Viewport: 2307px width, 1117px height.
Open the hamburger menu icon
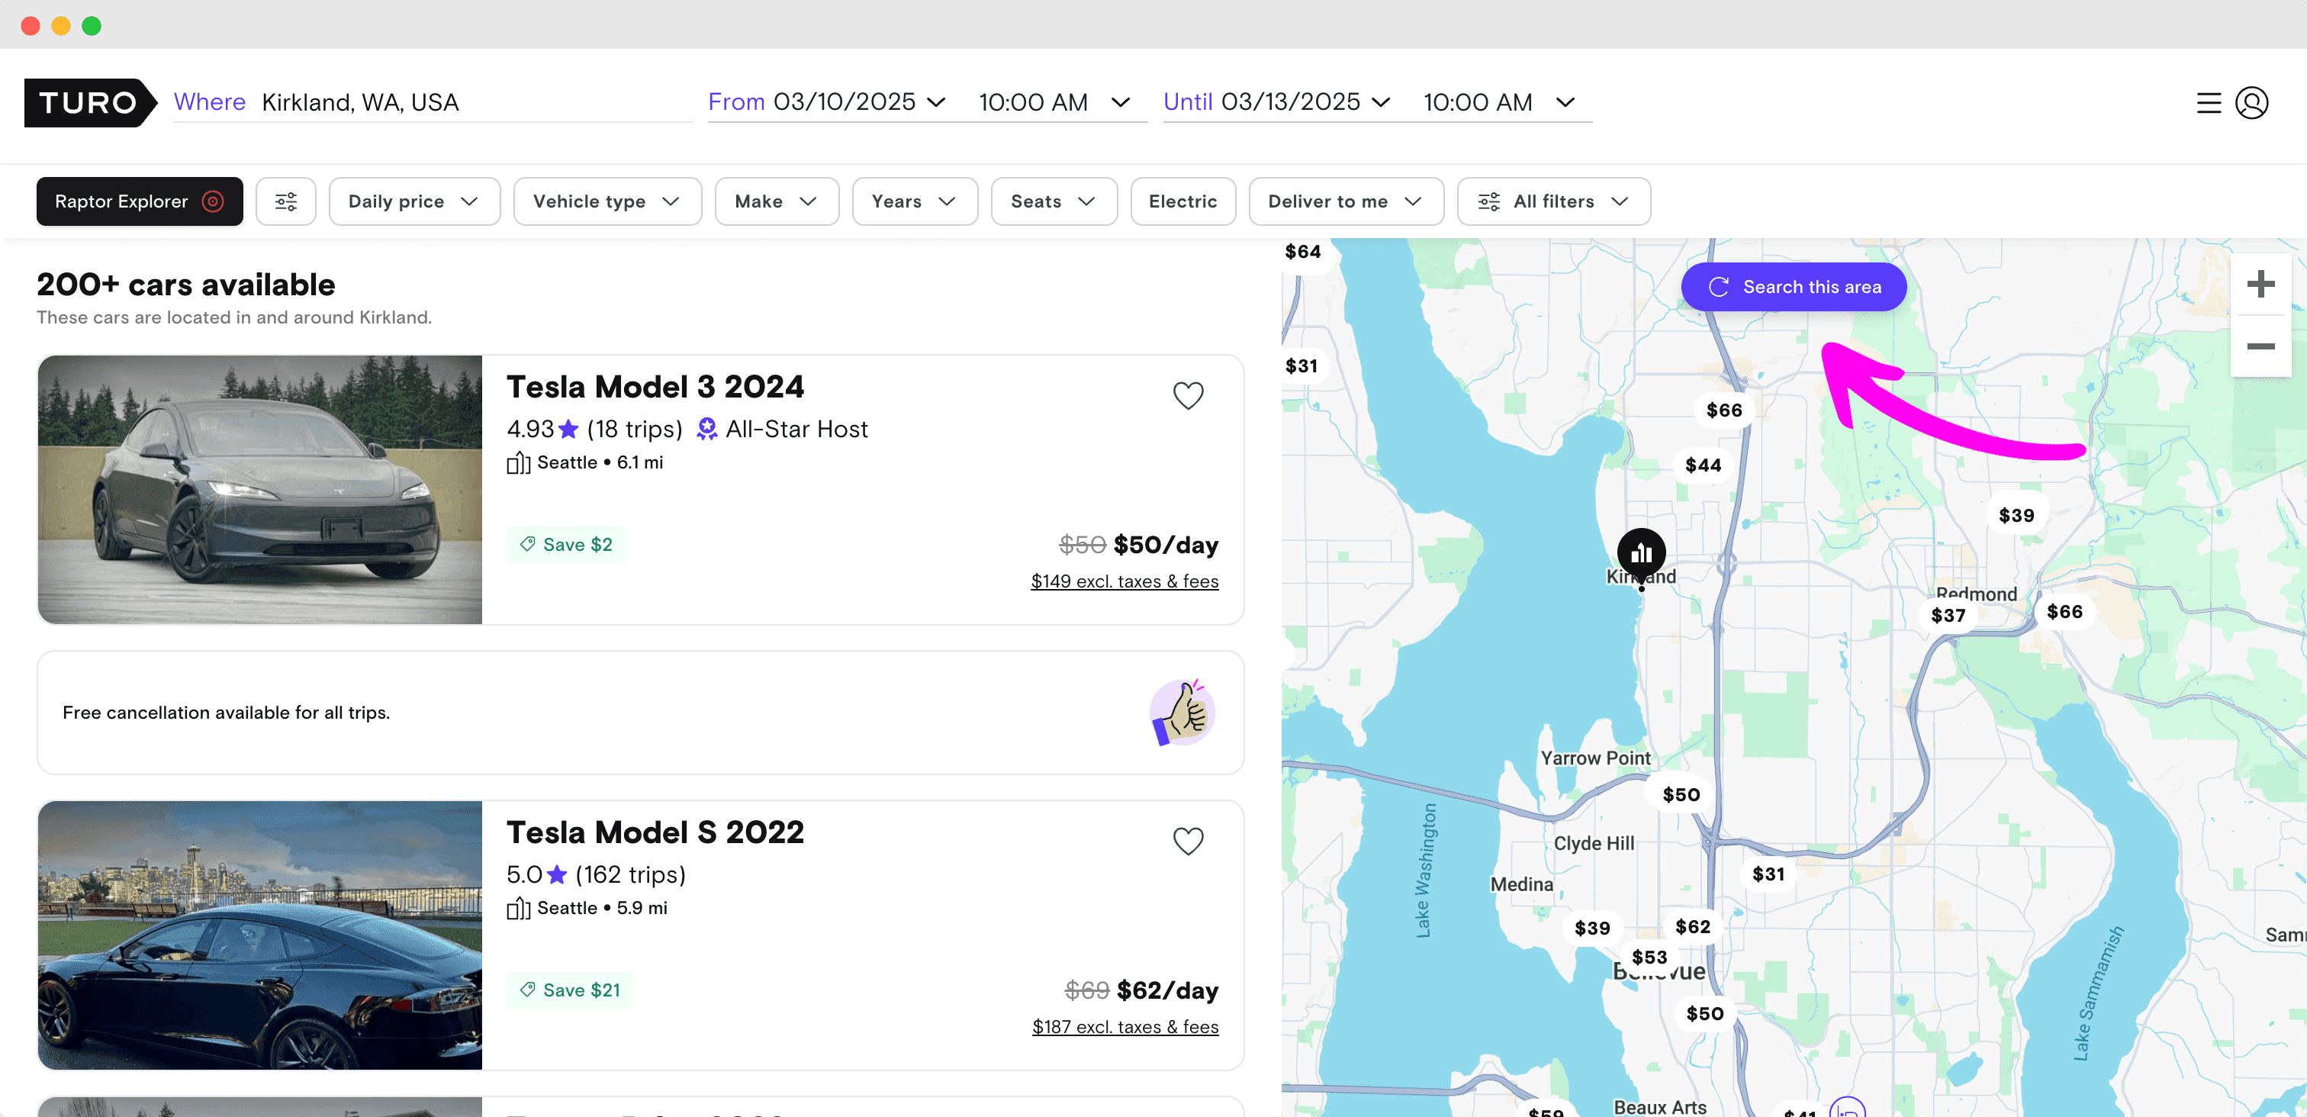(x=2209, y=103)
